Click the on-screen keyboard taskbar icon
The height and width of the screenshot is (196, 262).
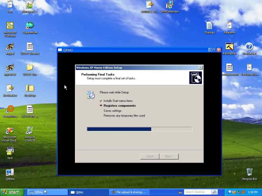coord(180,192)
